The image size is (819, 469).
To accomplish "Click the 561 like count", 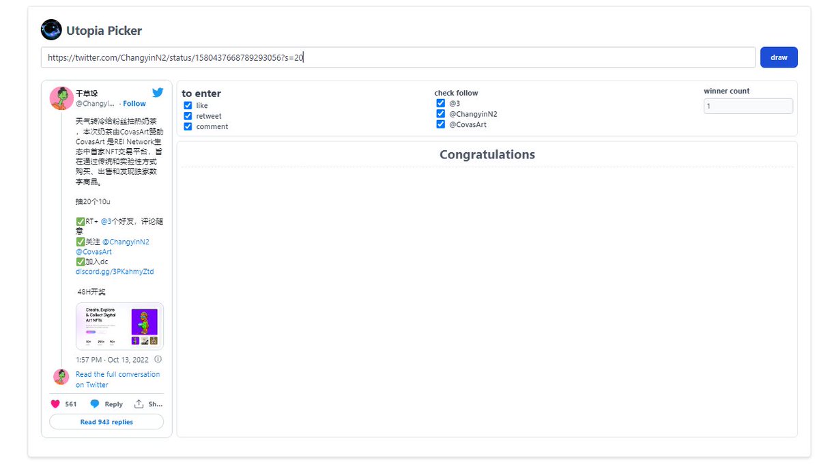I will (71, 404).
